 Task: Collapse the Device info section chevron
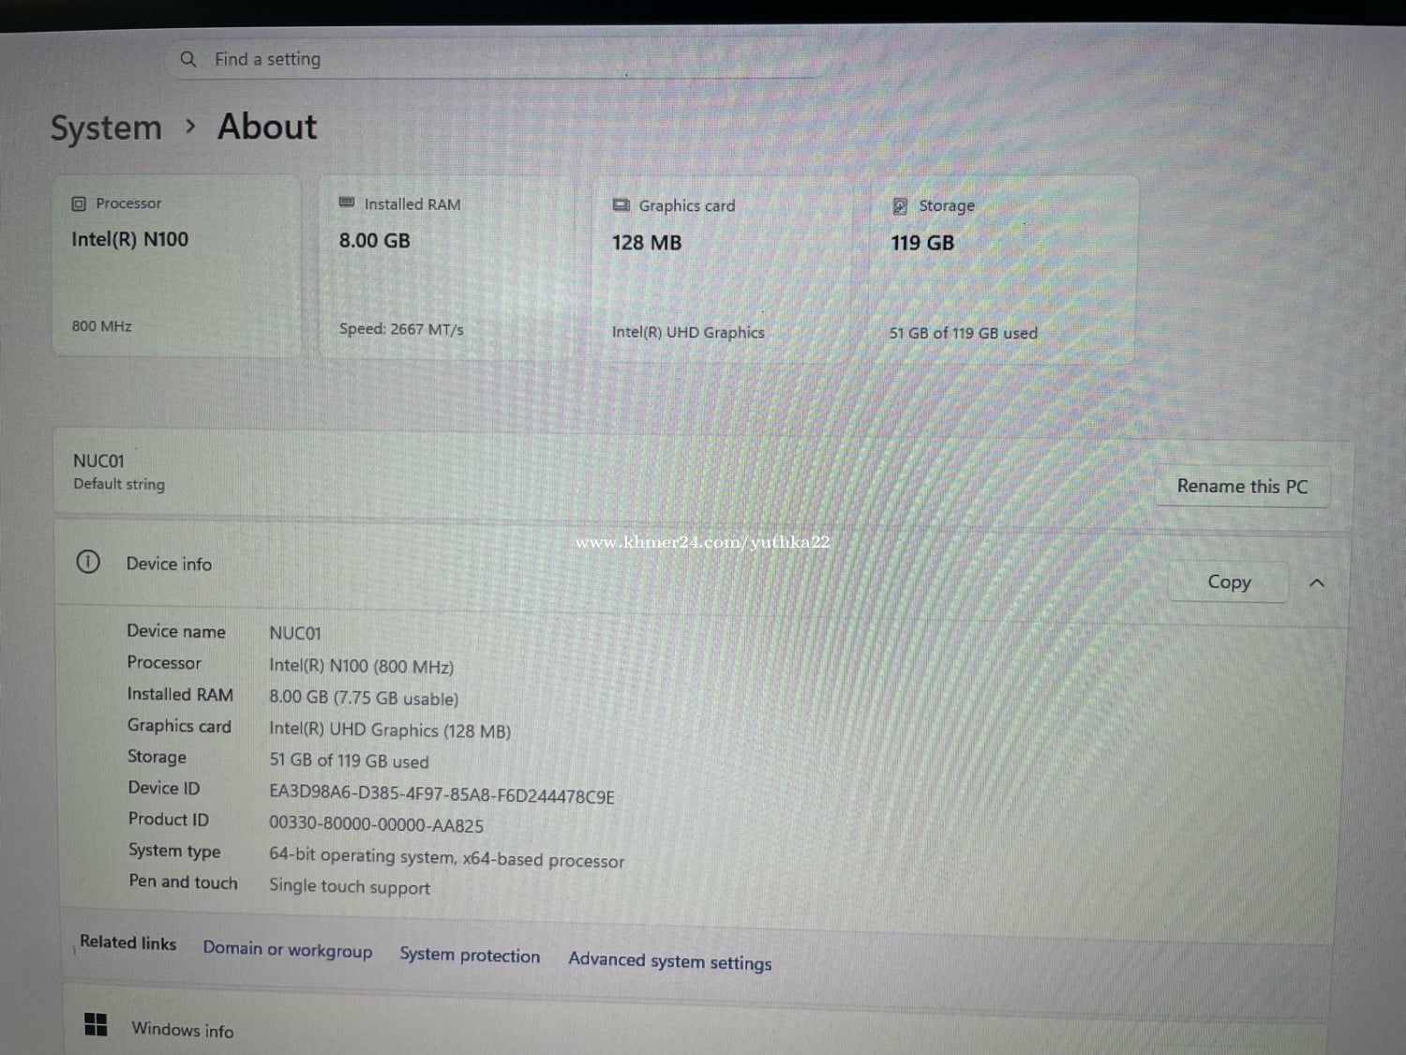pos(1316,582)
